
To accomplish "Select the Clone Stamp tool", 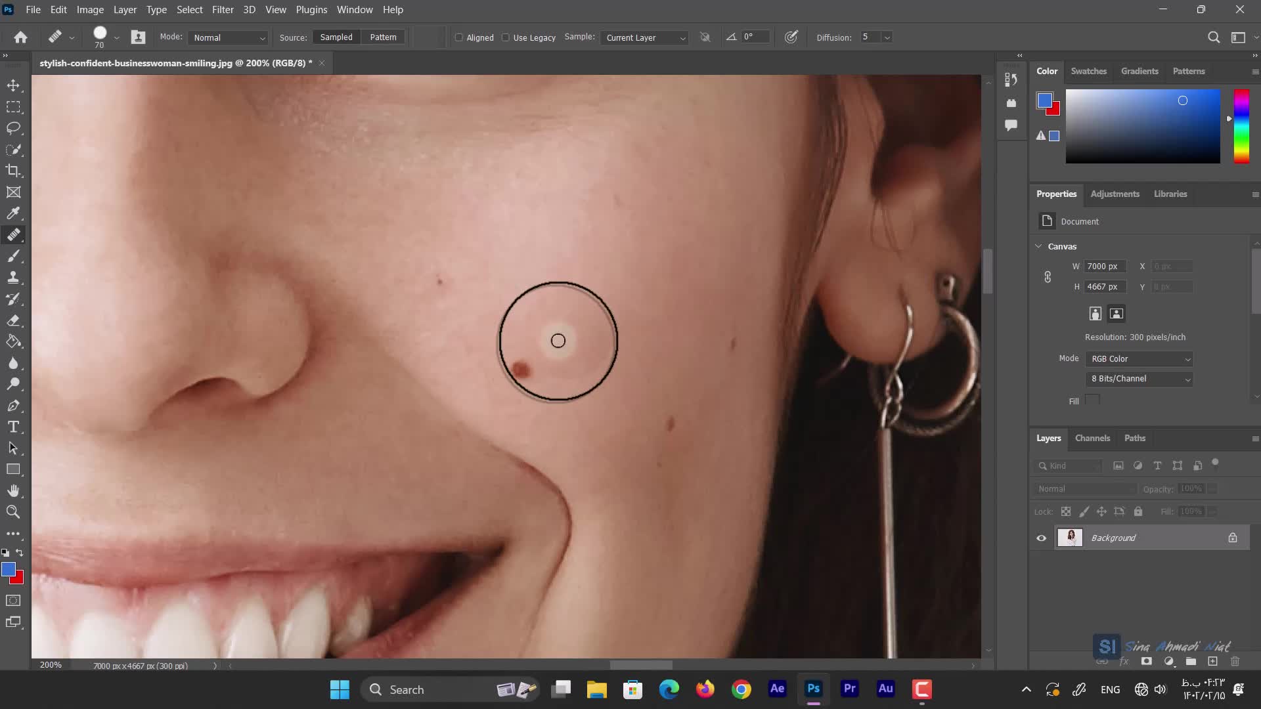I will click(x=13, y=277).
